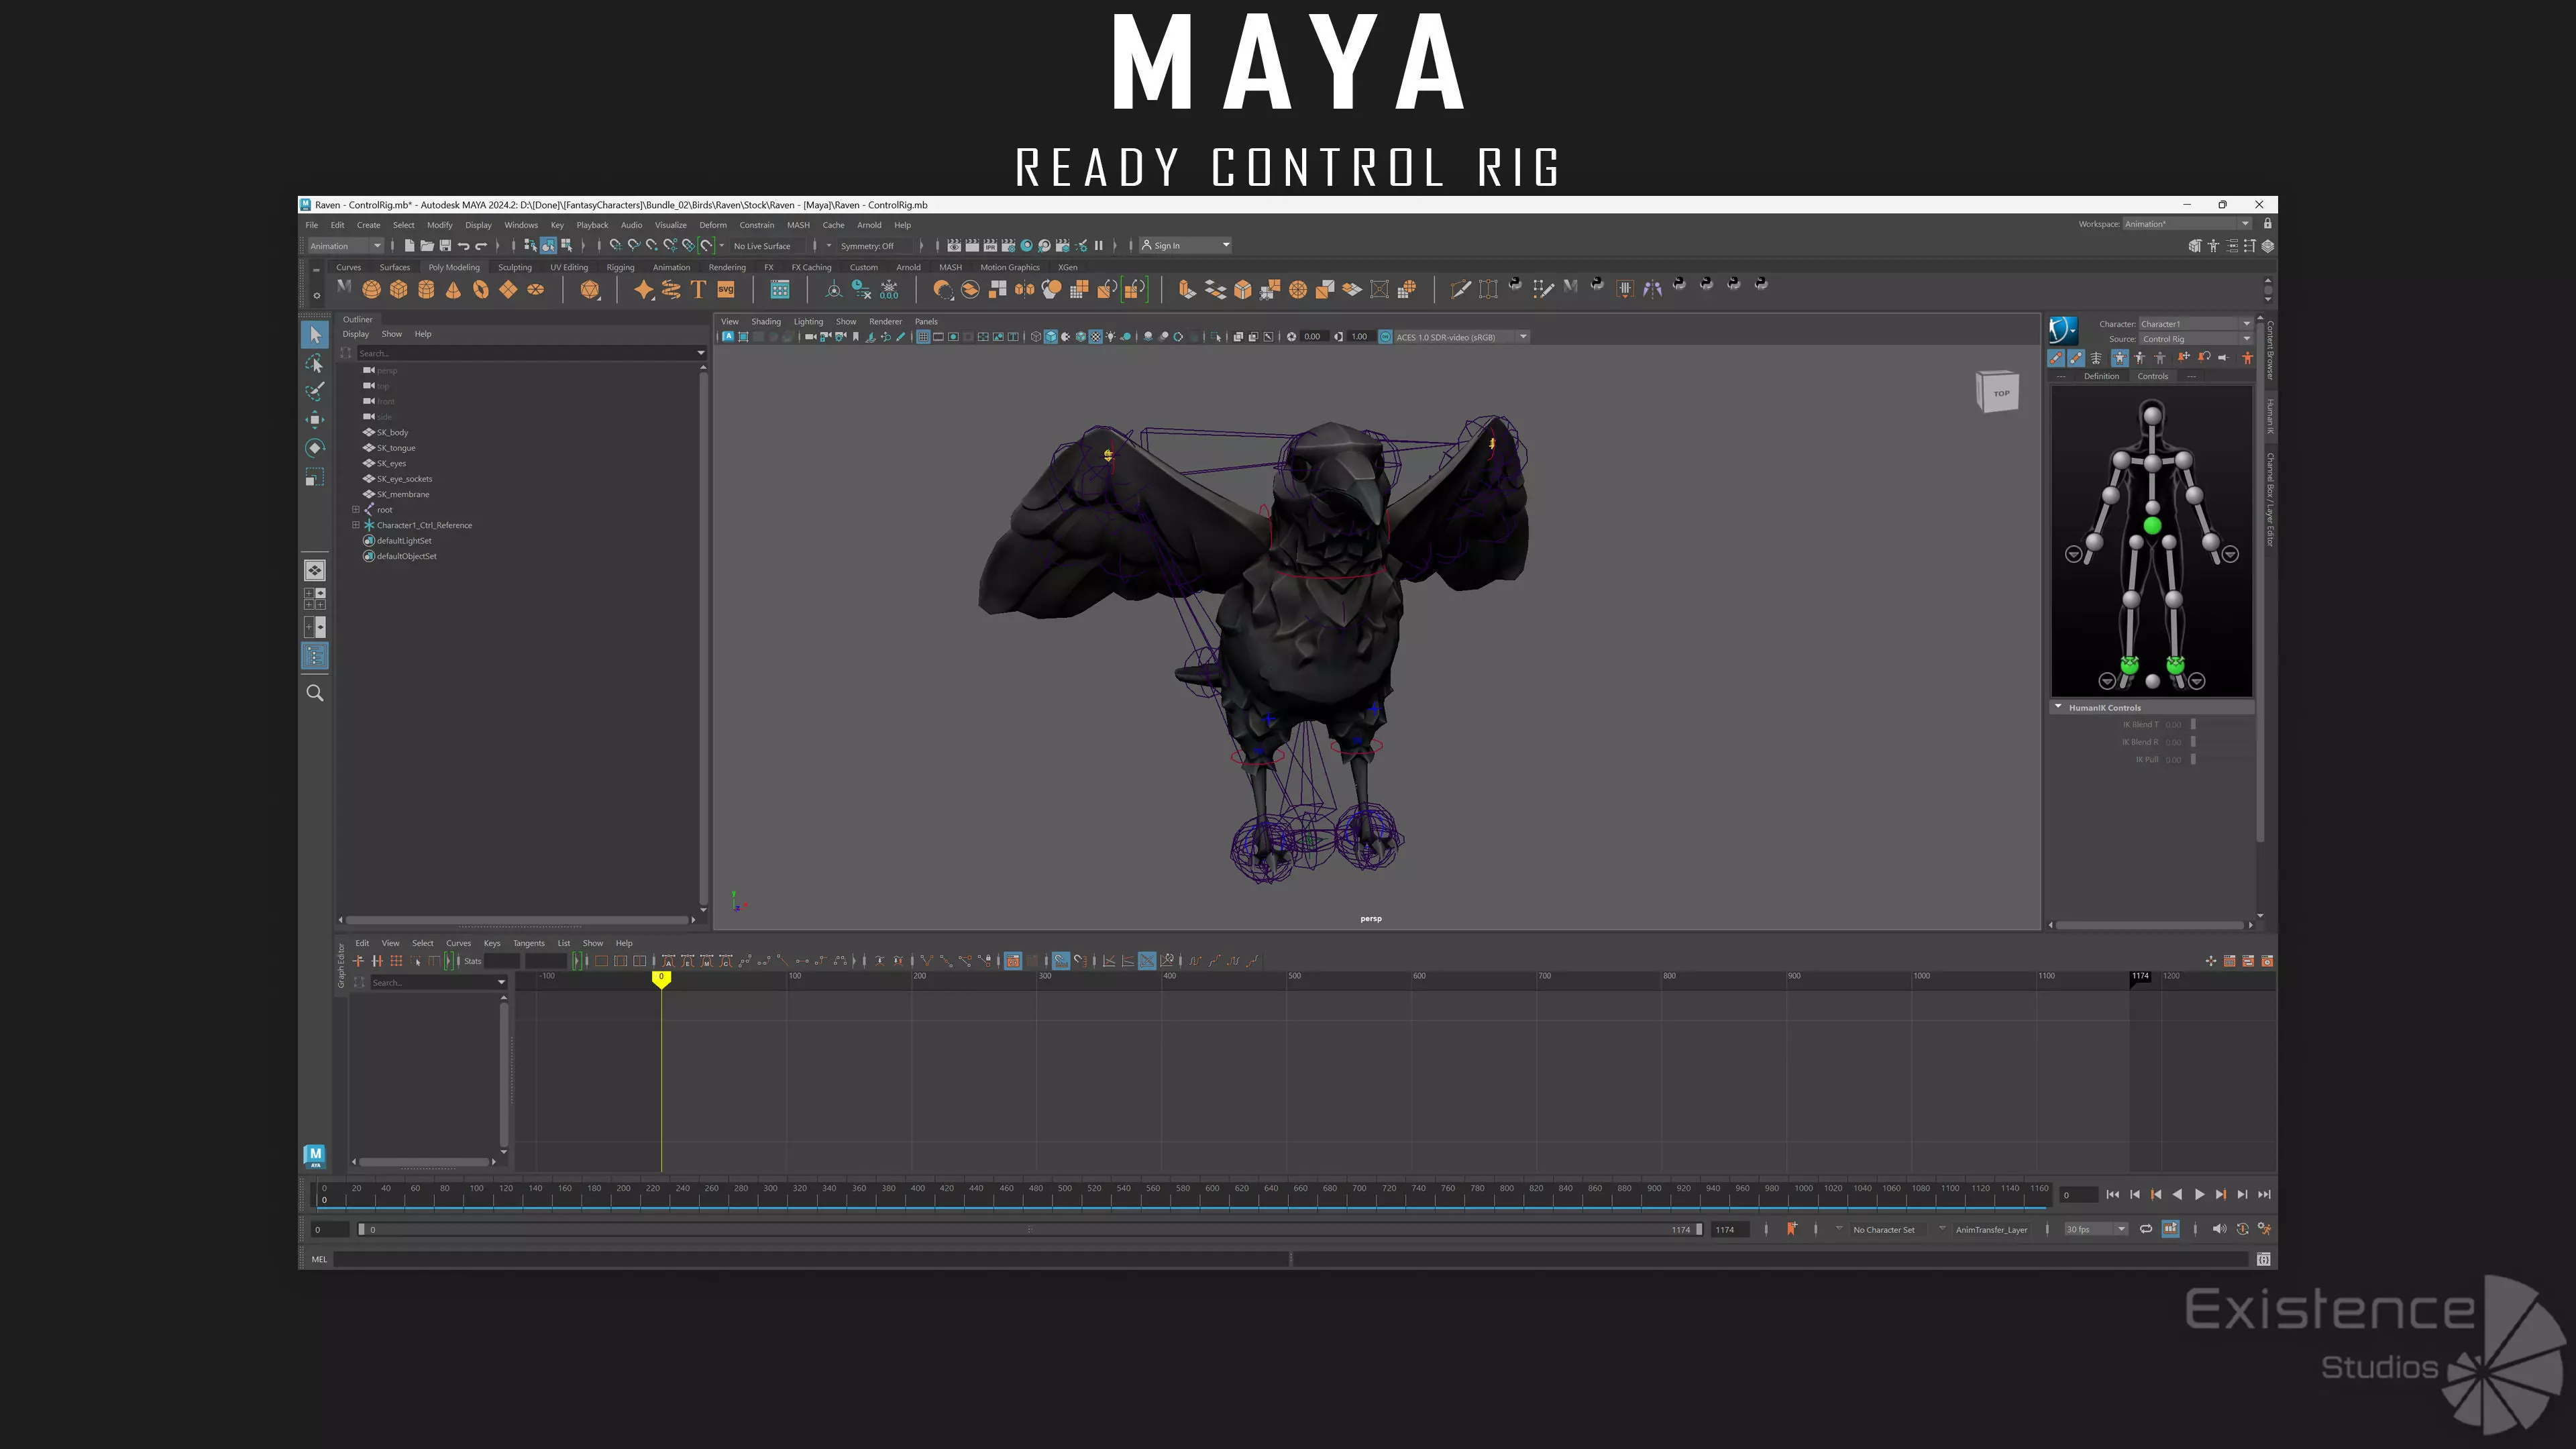Viewport: 2576px width, 1449px height.
Task: Click the running-man animation preferences icon
Action: (x=2264, y=1229)
